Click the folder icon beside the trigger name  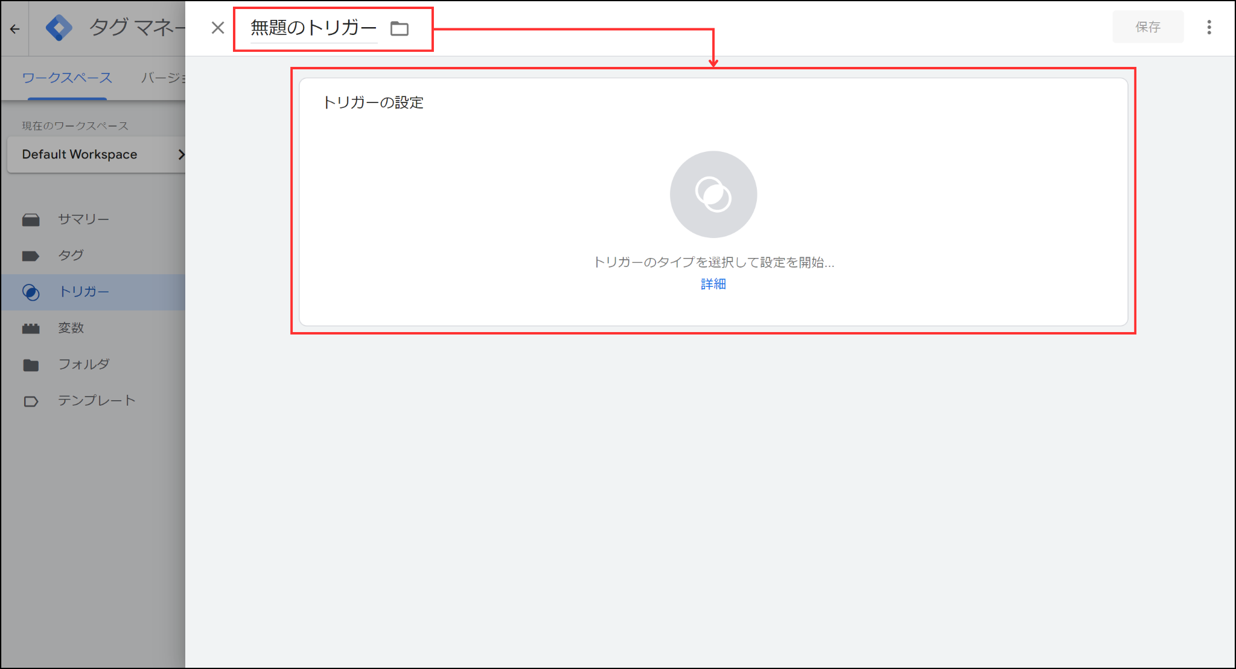tap(400, 28)
